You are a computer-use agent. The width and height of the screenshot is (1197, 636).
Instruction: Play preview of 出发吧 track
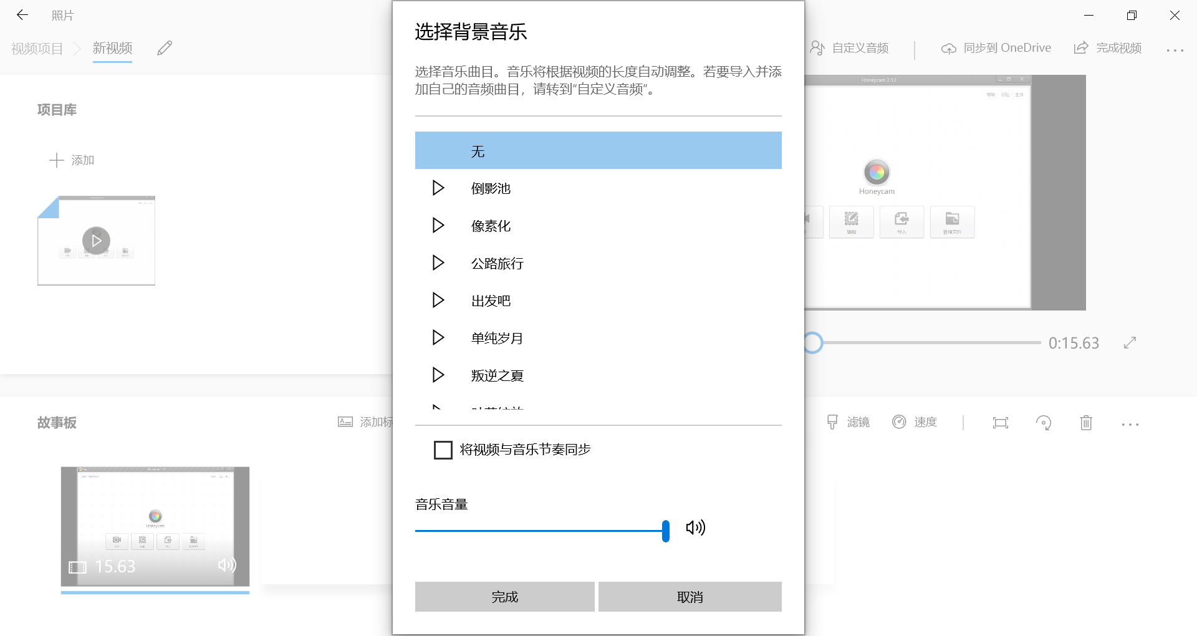pyautogui.click(x=438, y=300)
